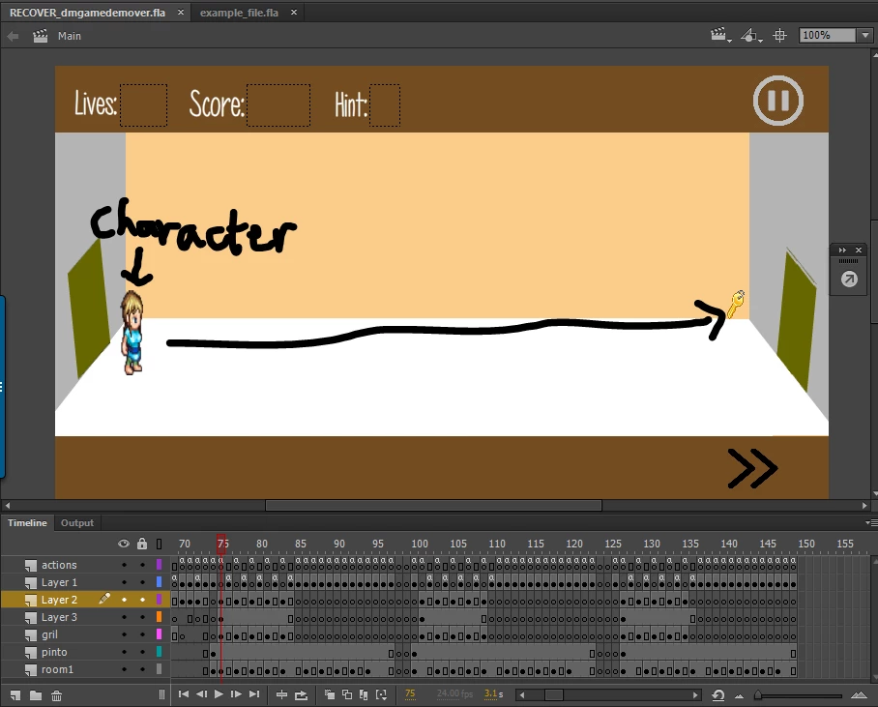Lock the gril layer

pyautogui.click(x=143, y=634)
